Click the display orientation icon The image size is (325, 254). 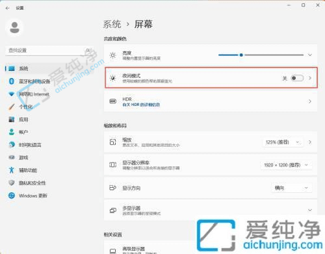(113, 188)
